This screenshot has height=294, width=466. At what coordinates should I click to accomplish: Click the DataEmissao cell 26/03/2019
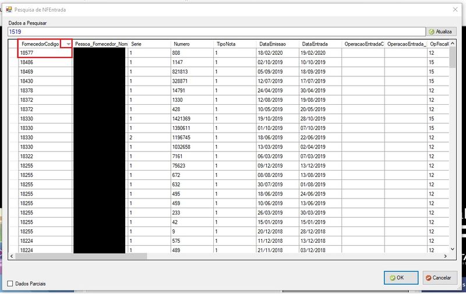[278, 212]
